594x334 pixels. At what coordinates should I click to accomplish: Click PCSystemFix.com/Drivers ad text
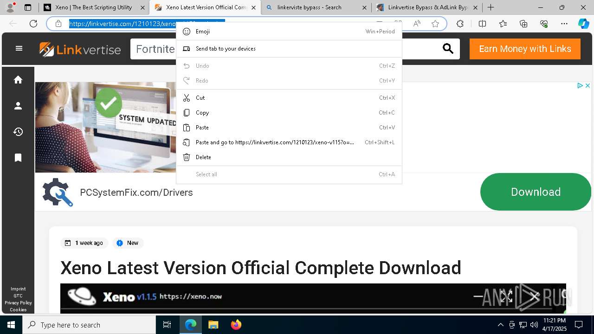(x=136, y=193)
